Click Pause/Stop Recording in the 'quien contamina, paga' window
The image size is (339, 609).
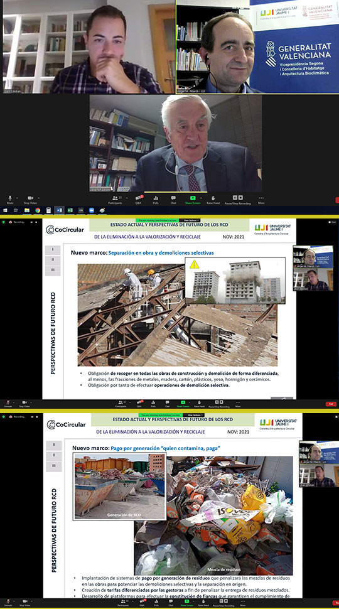coord(223,603)
